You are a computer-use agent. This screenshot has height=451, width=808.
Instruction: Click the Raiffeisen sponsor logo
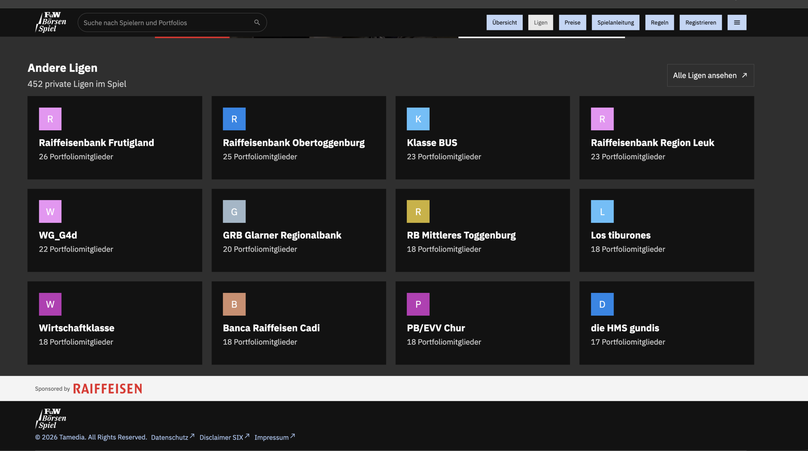coord(108,389)
